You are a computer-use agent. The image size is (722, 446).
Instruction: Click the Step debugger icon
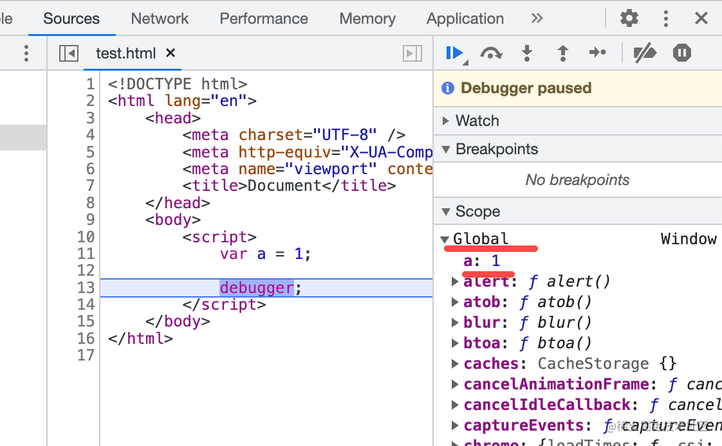click(x=598, y=53)
